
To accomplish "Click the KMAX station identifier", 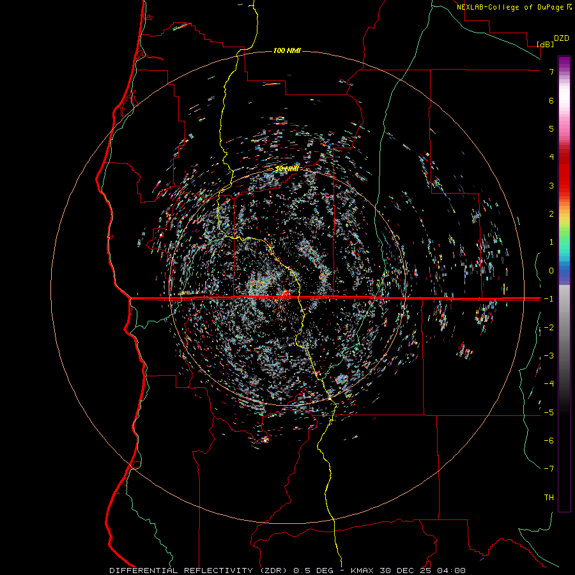I will point(362,571).
